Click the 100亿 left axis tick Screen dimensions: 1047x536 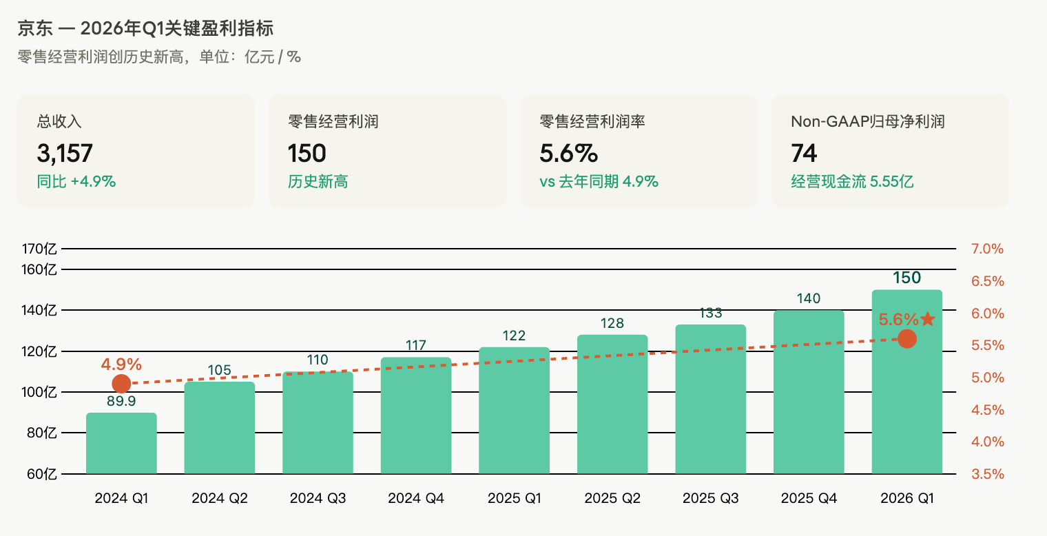coord(40,392)
